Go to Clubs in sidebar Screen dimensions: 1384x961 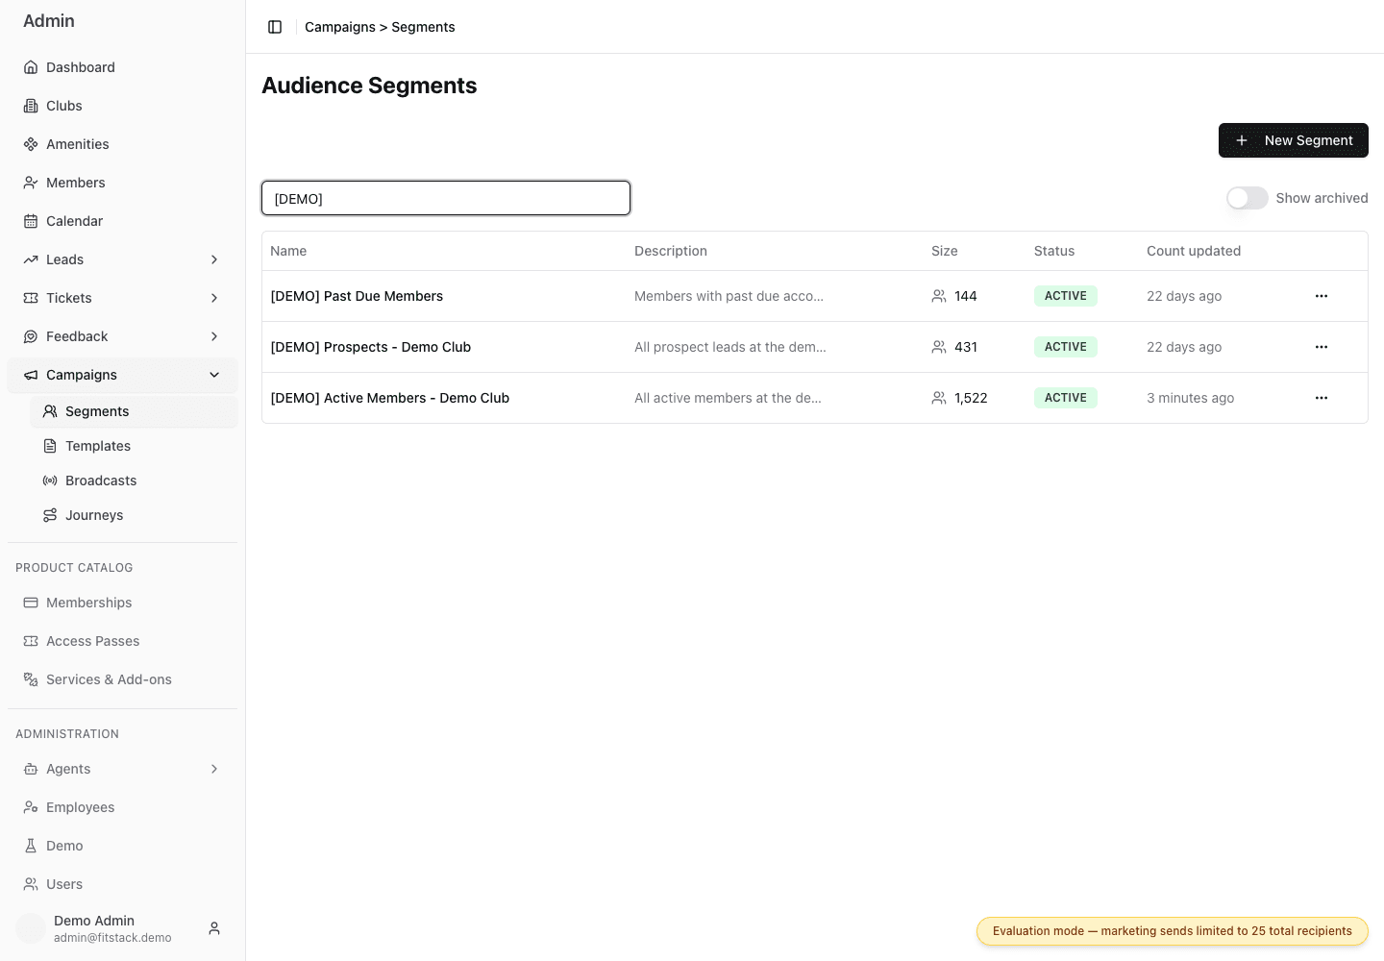coord(122,106)
